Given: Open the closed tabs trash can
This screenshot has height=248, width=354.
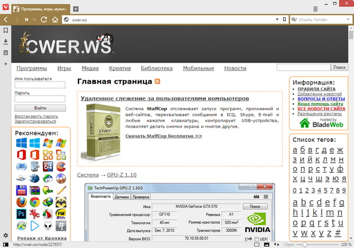Looking at the screenshot, I should (315, 9).
